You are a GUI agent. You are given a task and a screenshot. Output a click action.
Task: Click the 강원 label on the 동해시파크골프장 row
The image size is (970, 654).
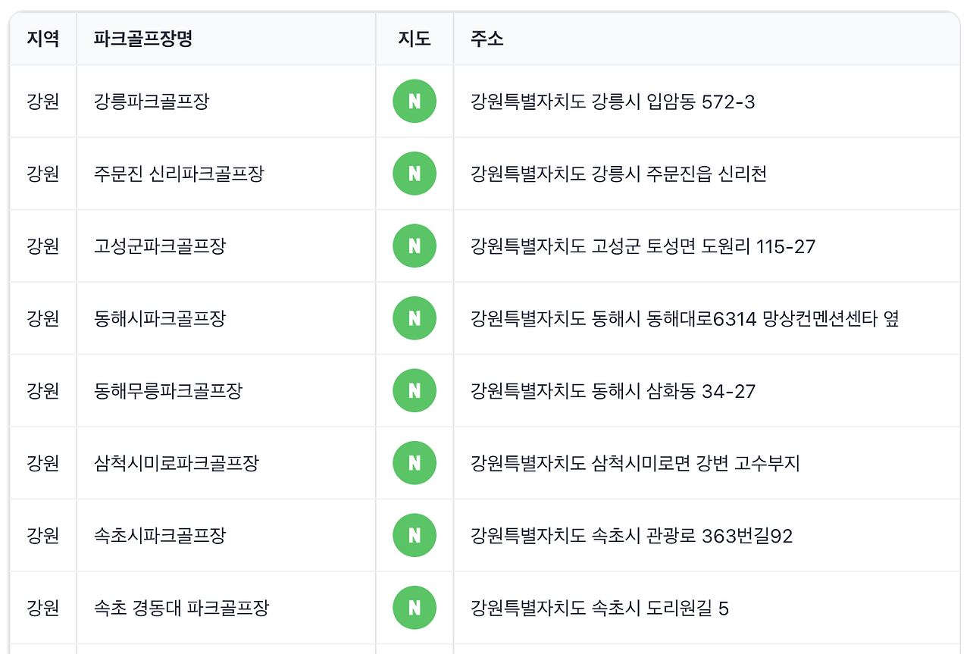[x=42, y=318]
